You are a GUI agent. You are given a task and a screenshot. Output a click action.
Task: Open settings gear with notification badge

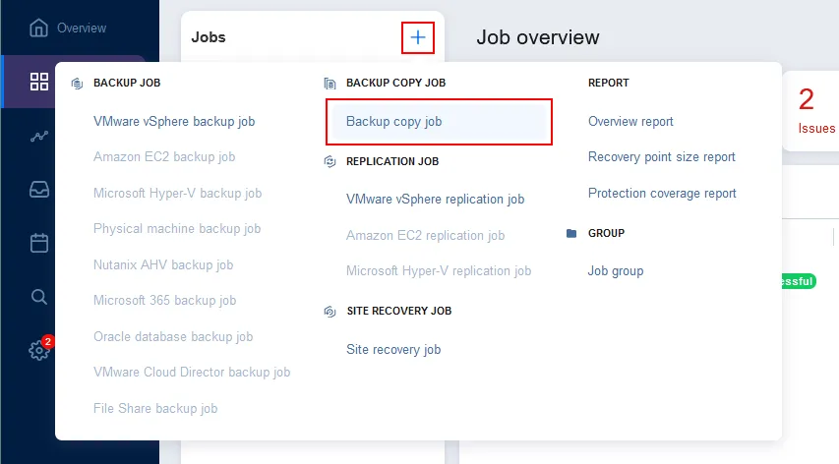click(39, 349)
